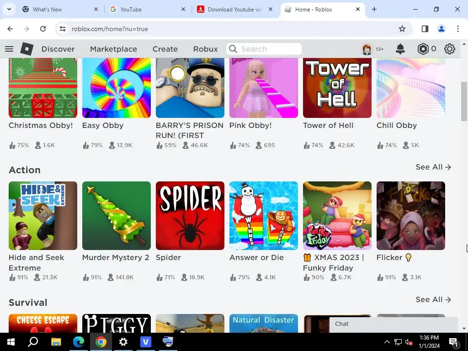This screenshot has height=351, width=468.
Task: Click in the Roblox search field
Action: 264,49
